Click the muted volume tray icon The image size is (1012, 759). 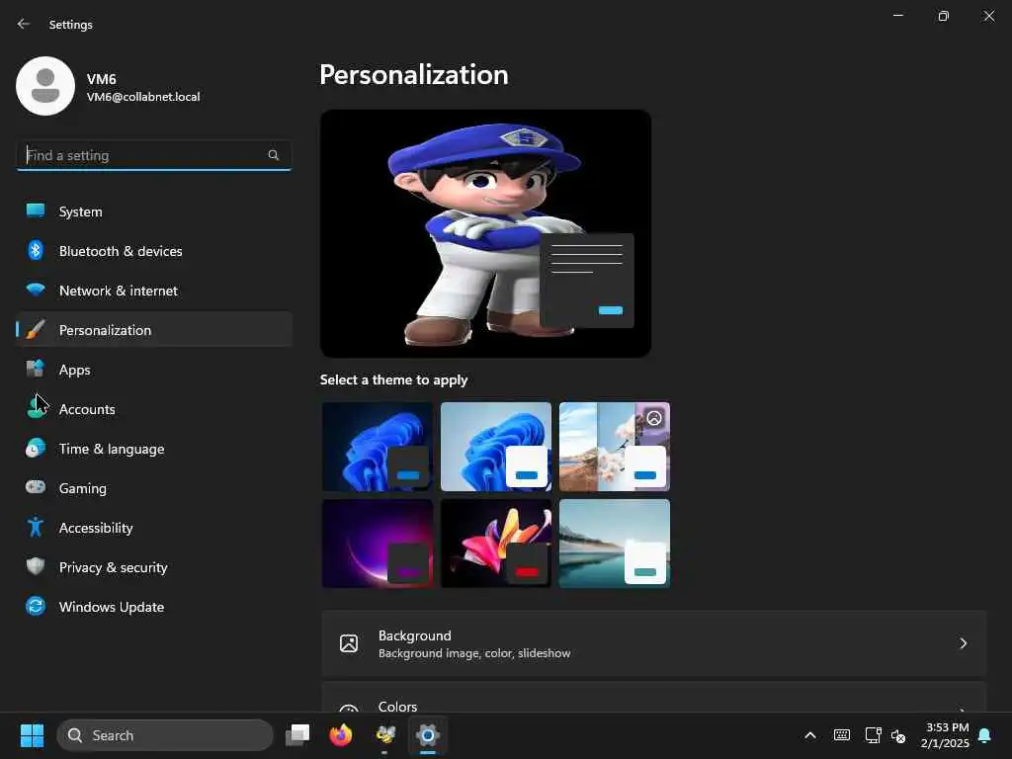[x=898, y=735]
